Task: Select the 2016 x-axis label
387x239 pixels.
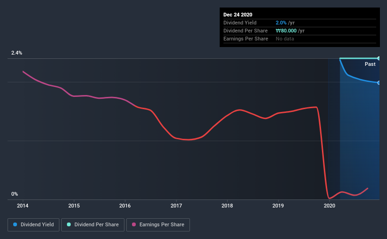Action: point(125,206)
